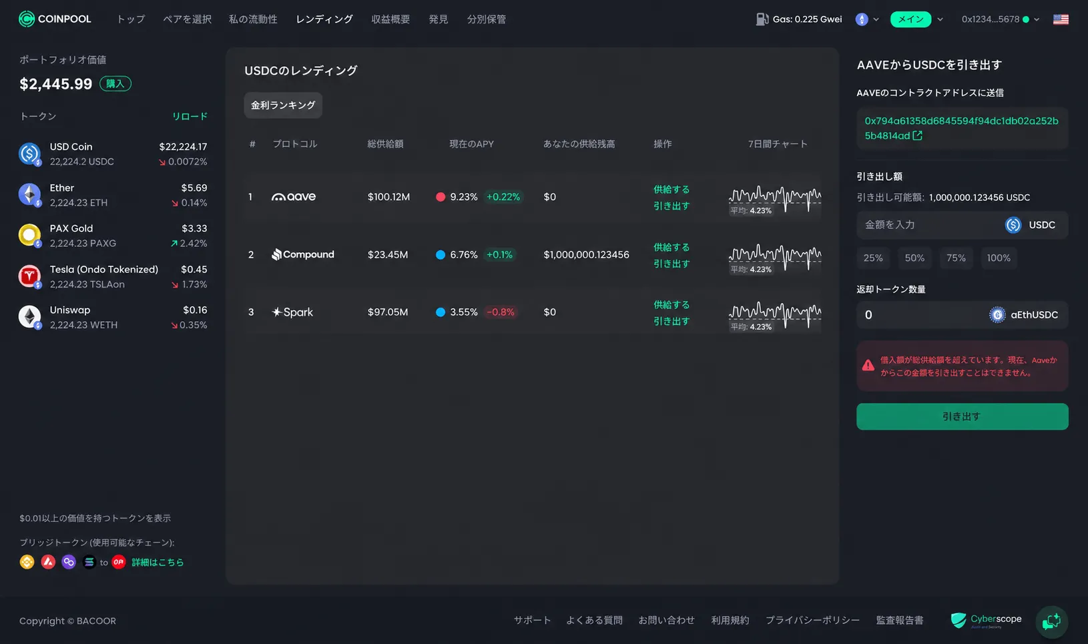Click 供給する for Spark
The width and height of the screenshot is (1088, 644).
(671, 304)
